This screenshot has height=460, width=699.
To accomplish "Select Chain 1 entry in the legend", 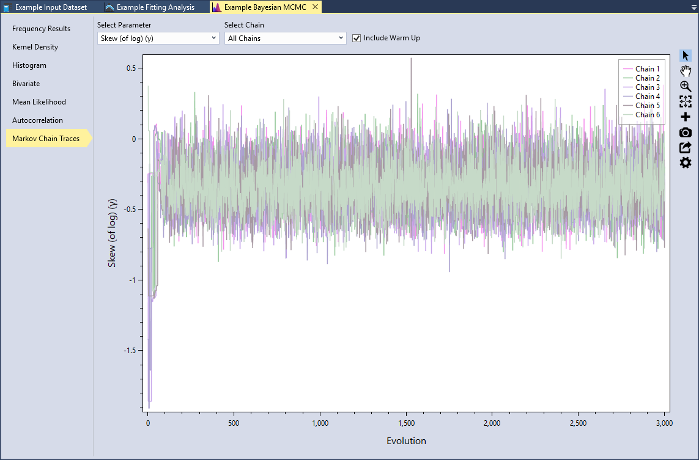I will pyautogui.click(x=646, y=68).
